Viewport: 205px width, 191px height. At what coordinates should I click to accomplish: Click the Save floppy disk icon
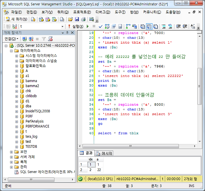pyautogui.click(x=77, y=19)
